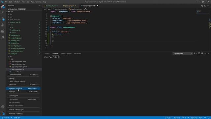Switch to the app.component.ts editor tab

tap(89, 6)
